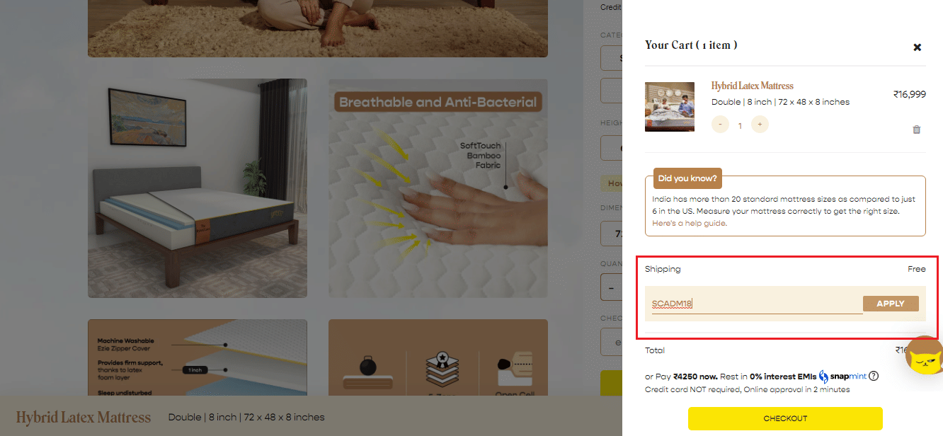View the bedroom mattress product image
Image resolution: width=943 pixels, height=436 pixels.
click(x=198, y=188)
